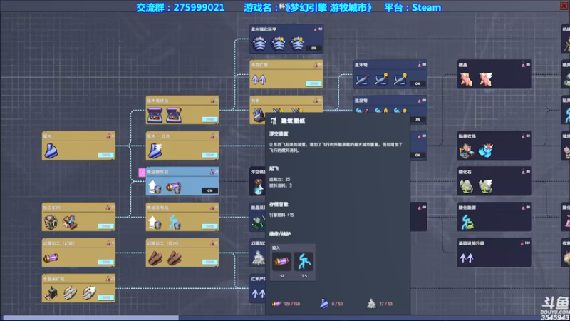
Task: Open the 星木弩 research card title
Action: (361, 65)
